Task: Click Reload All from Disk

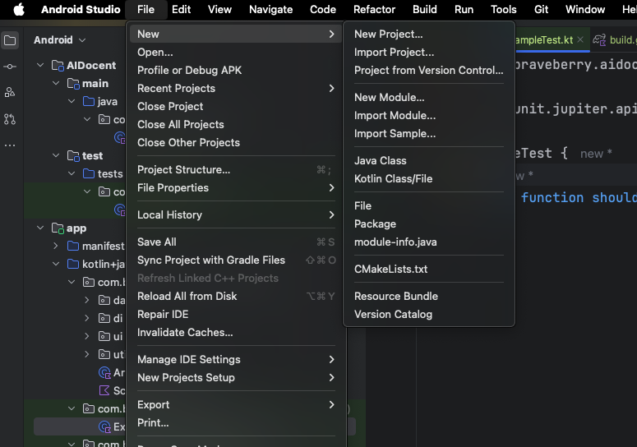Action: point(237,297)
